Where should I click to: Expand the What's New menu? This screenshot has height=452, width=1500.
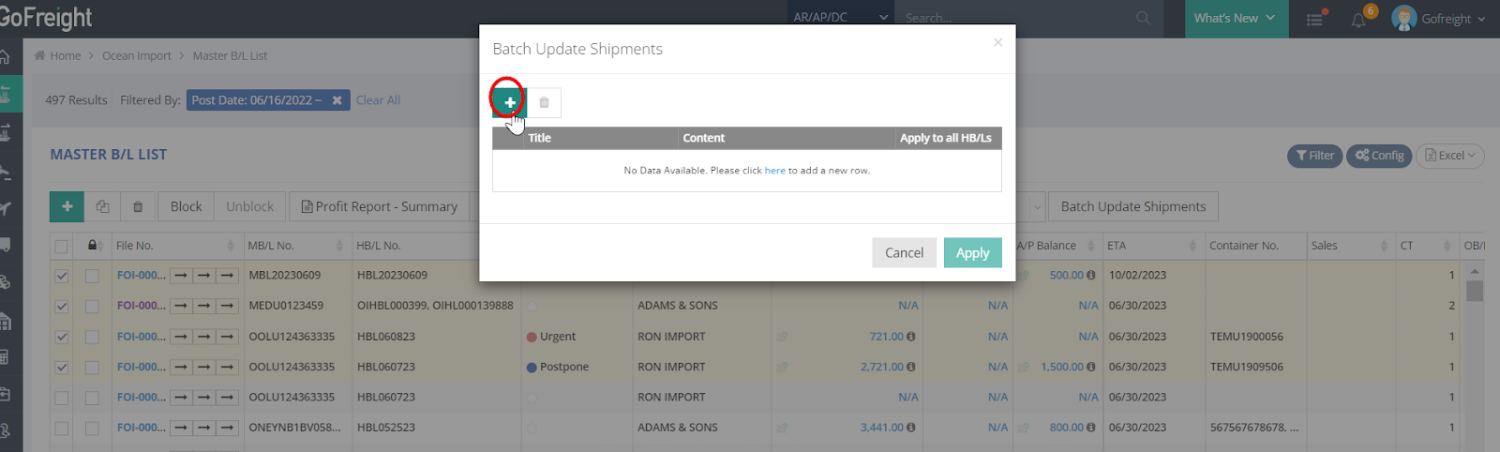[1234, 18]
